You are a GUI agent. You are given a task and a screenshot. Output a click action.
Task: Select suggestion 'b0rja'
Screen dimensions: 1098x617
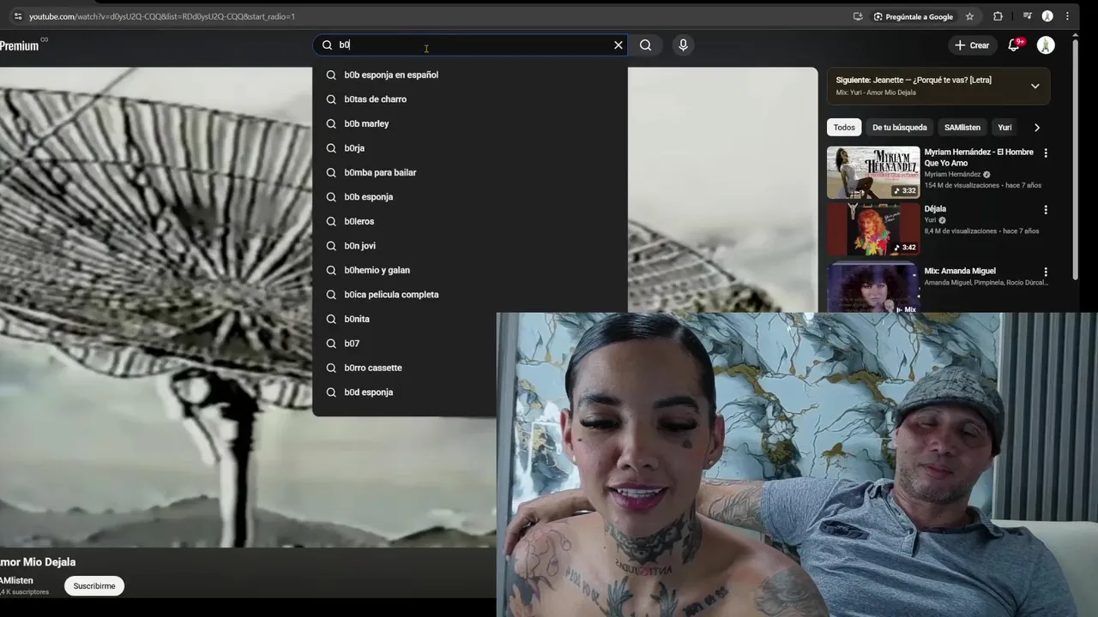pyautogui.click(x=470, y=148)
